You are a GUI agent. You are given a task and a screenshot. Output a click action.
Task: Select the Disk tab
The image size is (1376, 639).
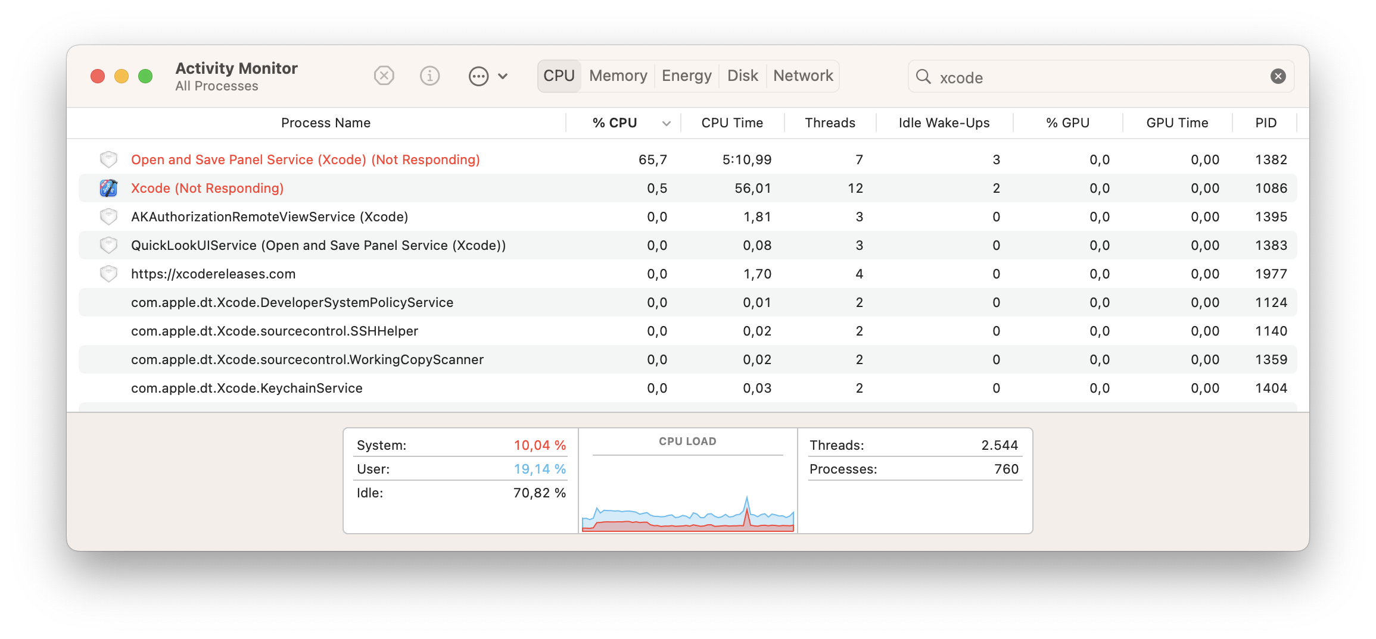(x=742, y=76)
